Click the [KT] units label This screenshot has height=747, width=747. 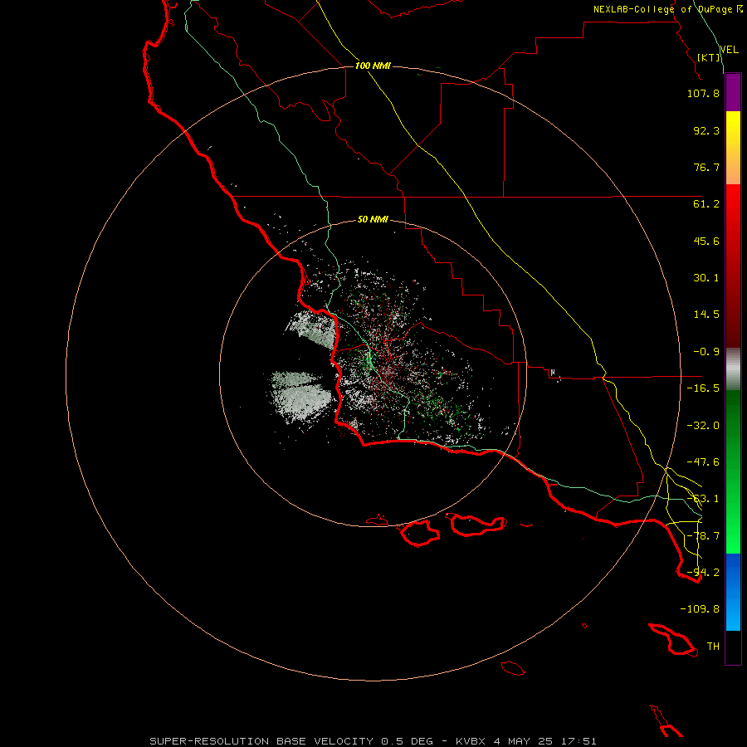coord(709,57)
